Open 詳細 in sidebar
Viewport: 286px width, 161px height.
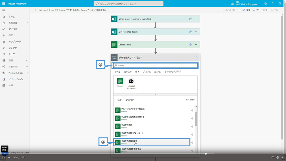click(10, 85)
